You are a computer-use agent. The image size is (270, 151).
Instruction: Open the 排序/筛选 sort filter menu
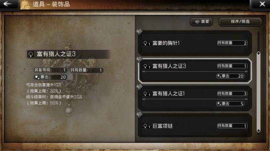pos(240,22)
